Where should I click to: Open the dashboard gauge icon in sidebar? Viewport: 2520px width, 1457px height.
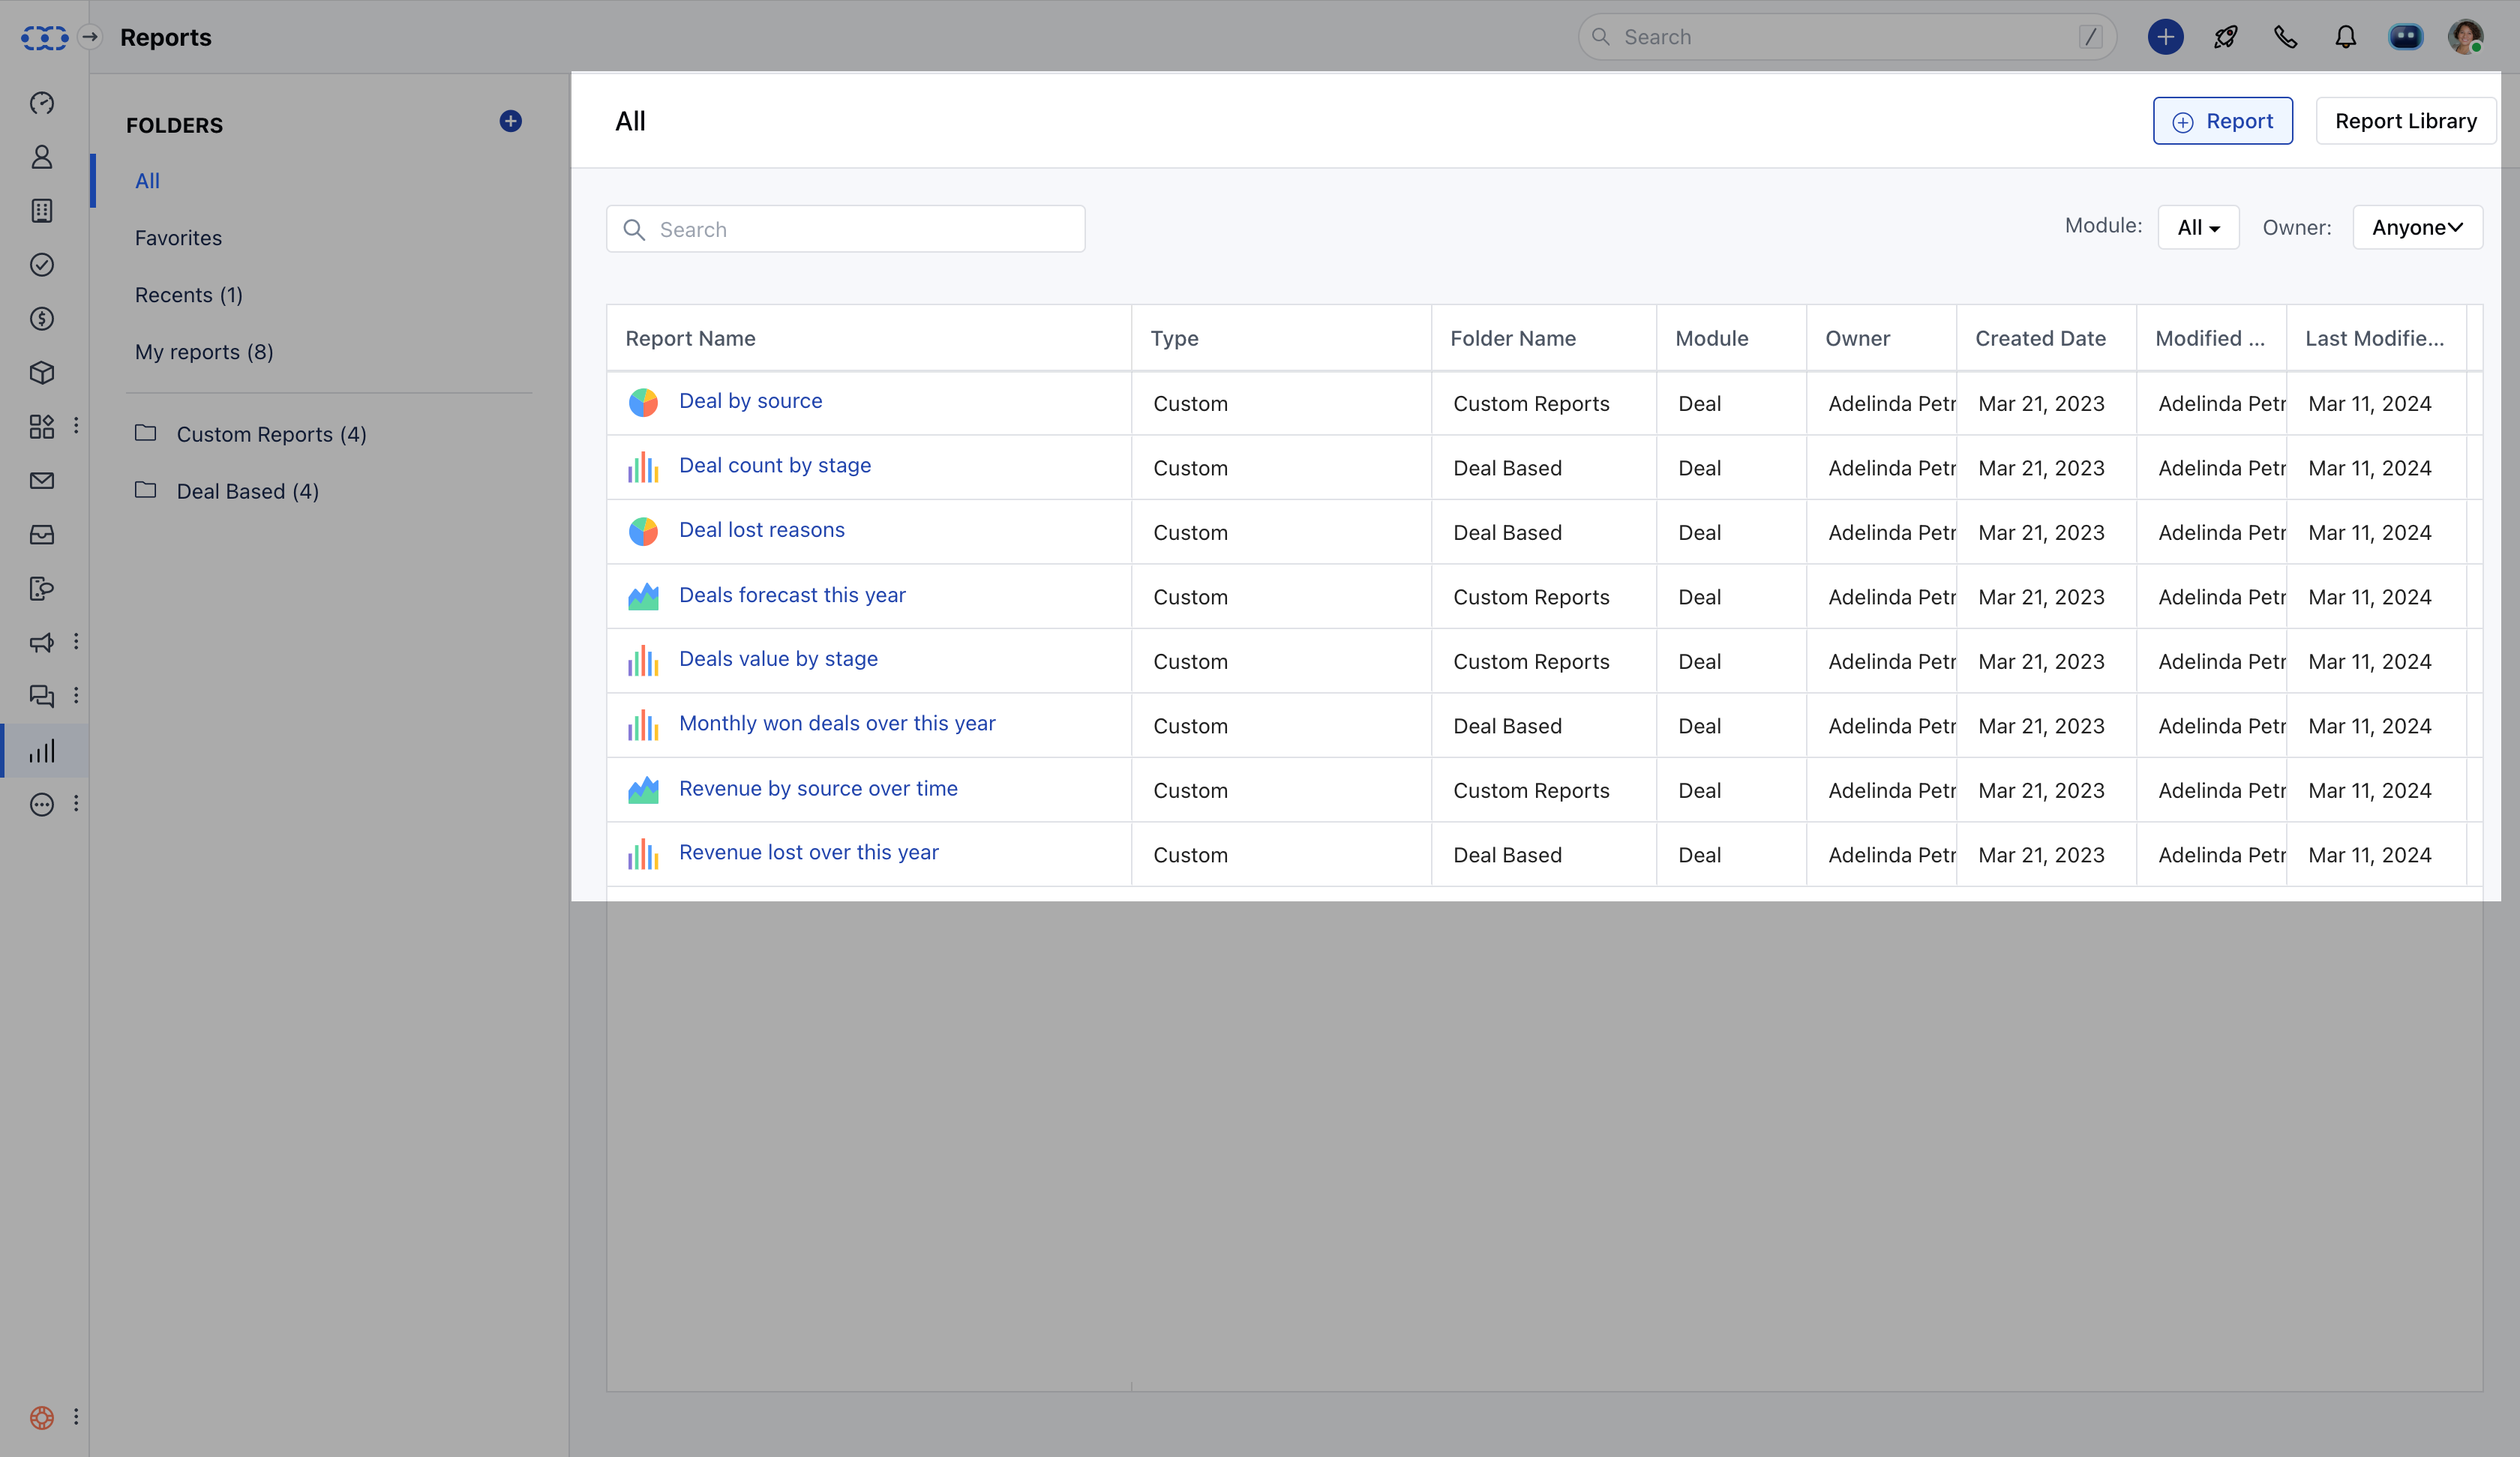coord(42,103)
